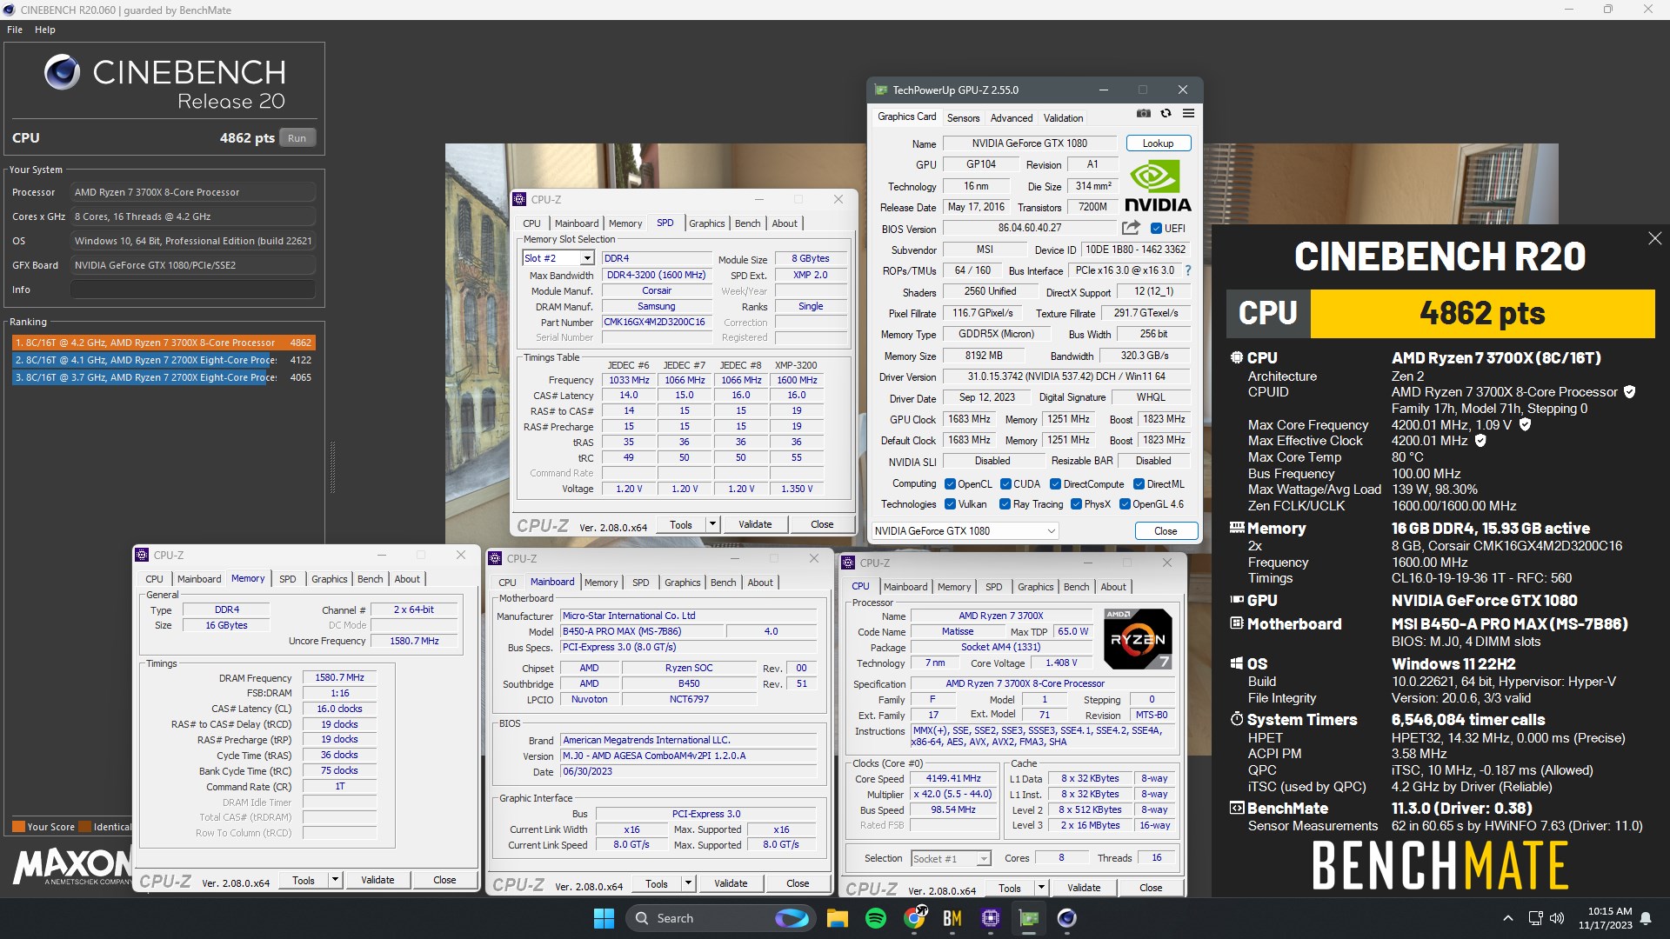Toggle the Ray Tracing checkbox
The width and height of the screenshot is (1670, 939).
click(1005, 504)
